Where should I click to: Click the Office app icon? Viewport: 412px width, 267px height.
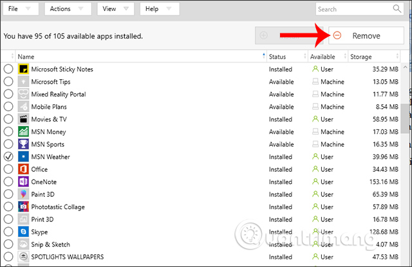click(23, 169)
